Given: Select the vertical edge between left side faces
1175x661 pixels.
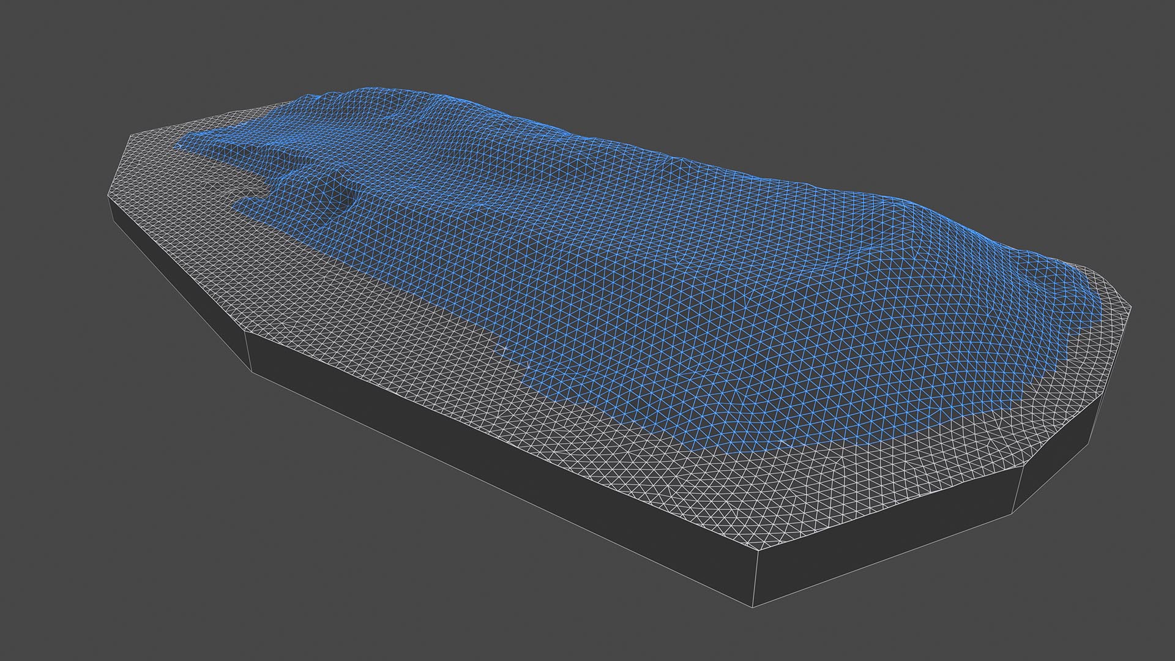Looking at the screenshot, I should click(x=247, y=352).
